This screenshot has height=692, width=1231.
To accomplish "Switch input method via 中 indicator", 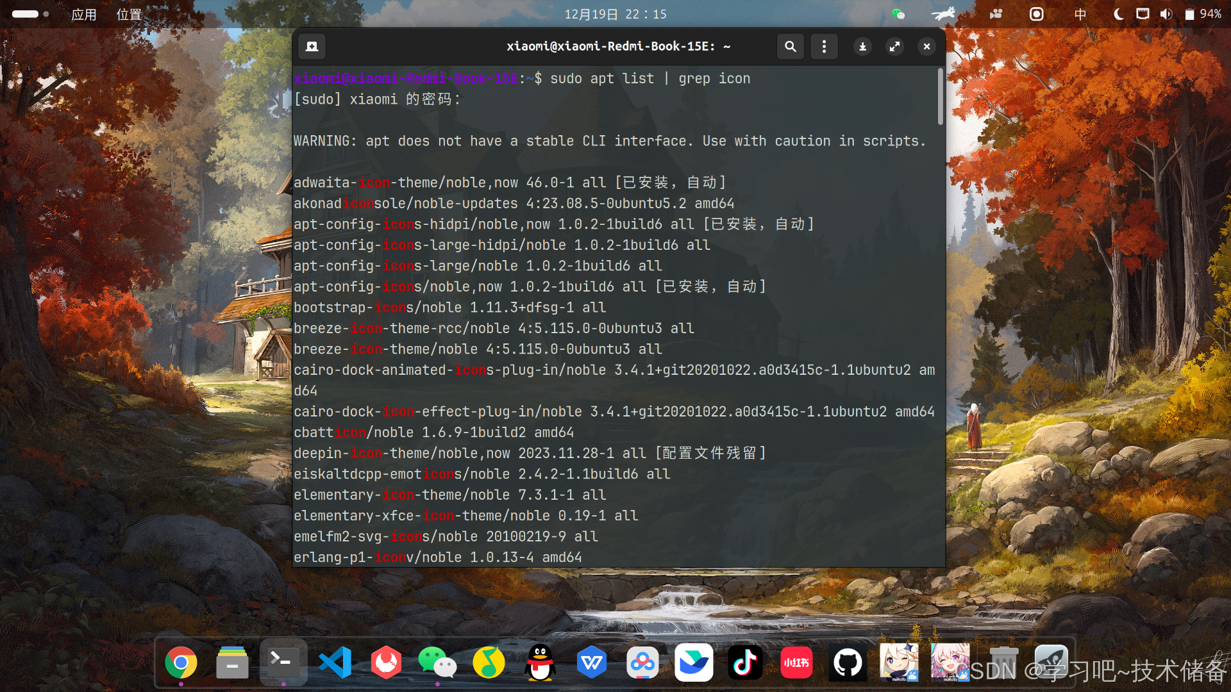I will pyautogui.click(x=1080, y=14).
